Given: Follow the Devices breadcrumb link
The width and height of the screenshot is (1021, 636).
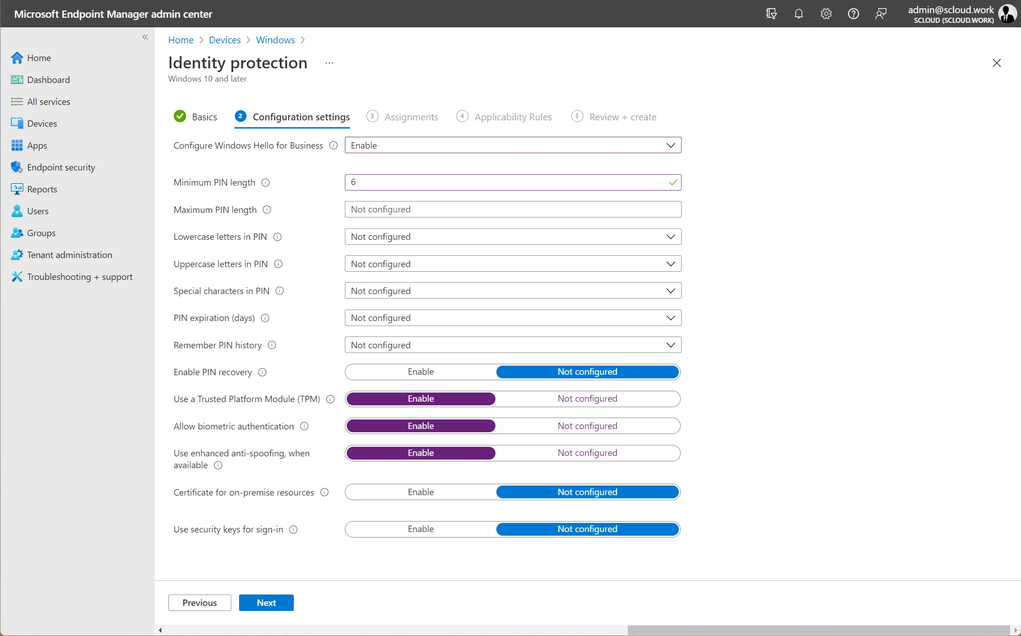Looking at the screenshot, I should 225,40.
